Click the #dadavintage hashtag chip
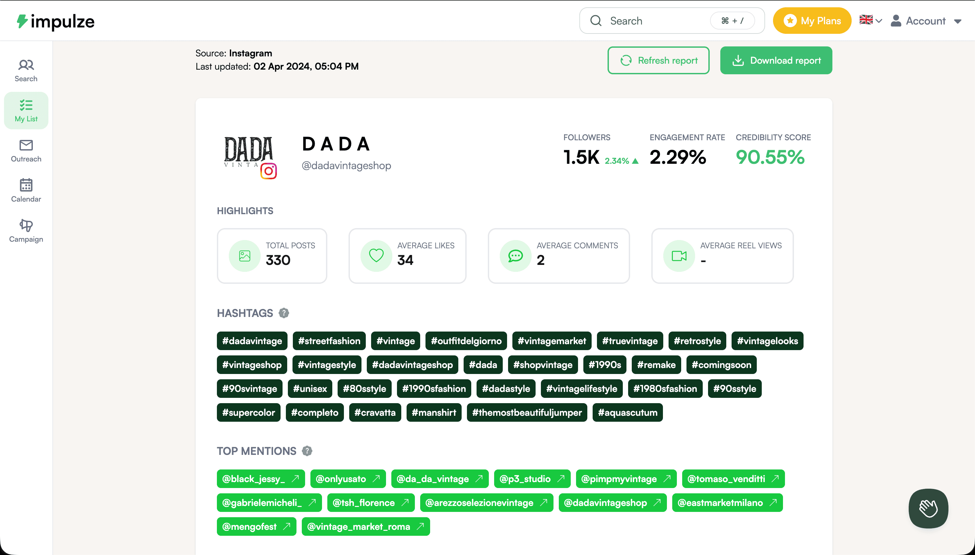The height and width of the screenshot is (555, 975). [x=252, y=341]
